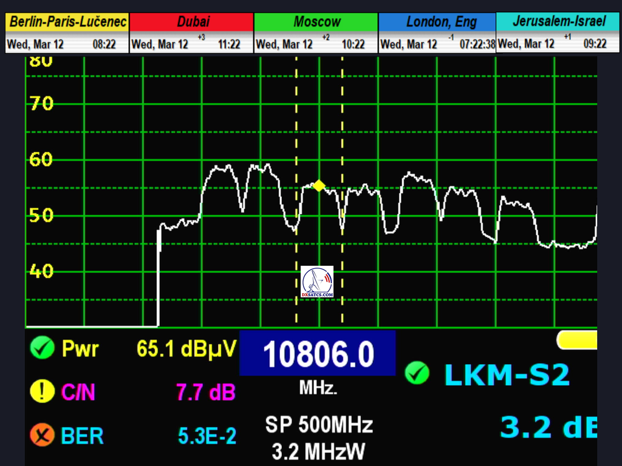Click the 10806.0 frequency field

(x=318, y=354)
